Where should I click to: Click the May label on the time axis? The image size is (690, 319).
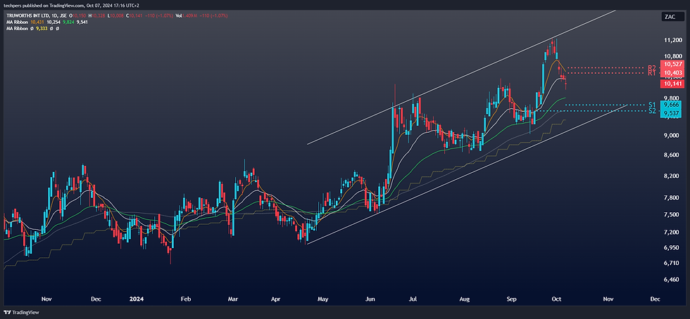(x=323, y=299)
